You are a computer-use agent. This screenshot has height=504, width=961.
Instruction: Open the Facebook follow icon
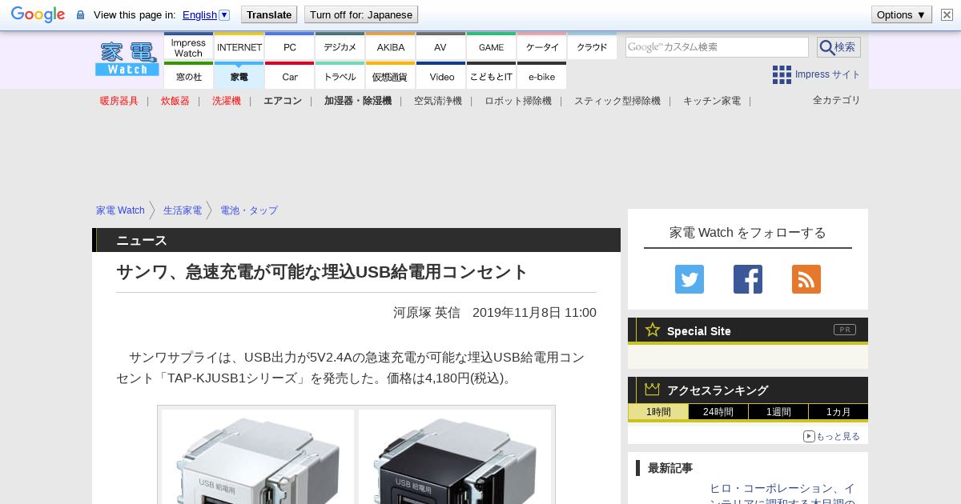click(748, 279)
